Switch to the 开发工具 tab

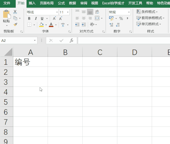(135, 3)
